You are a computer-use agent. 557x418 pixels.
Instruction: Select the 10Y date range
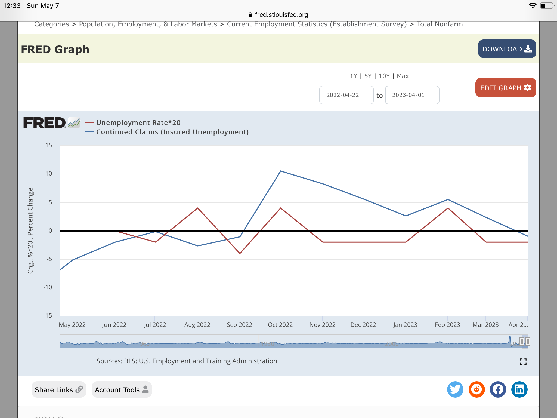click(x=384, y=76)
